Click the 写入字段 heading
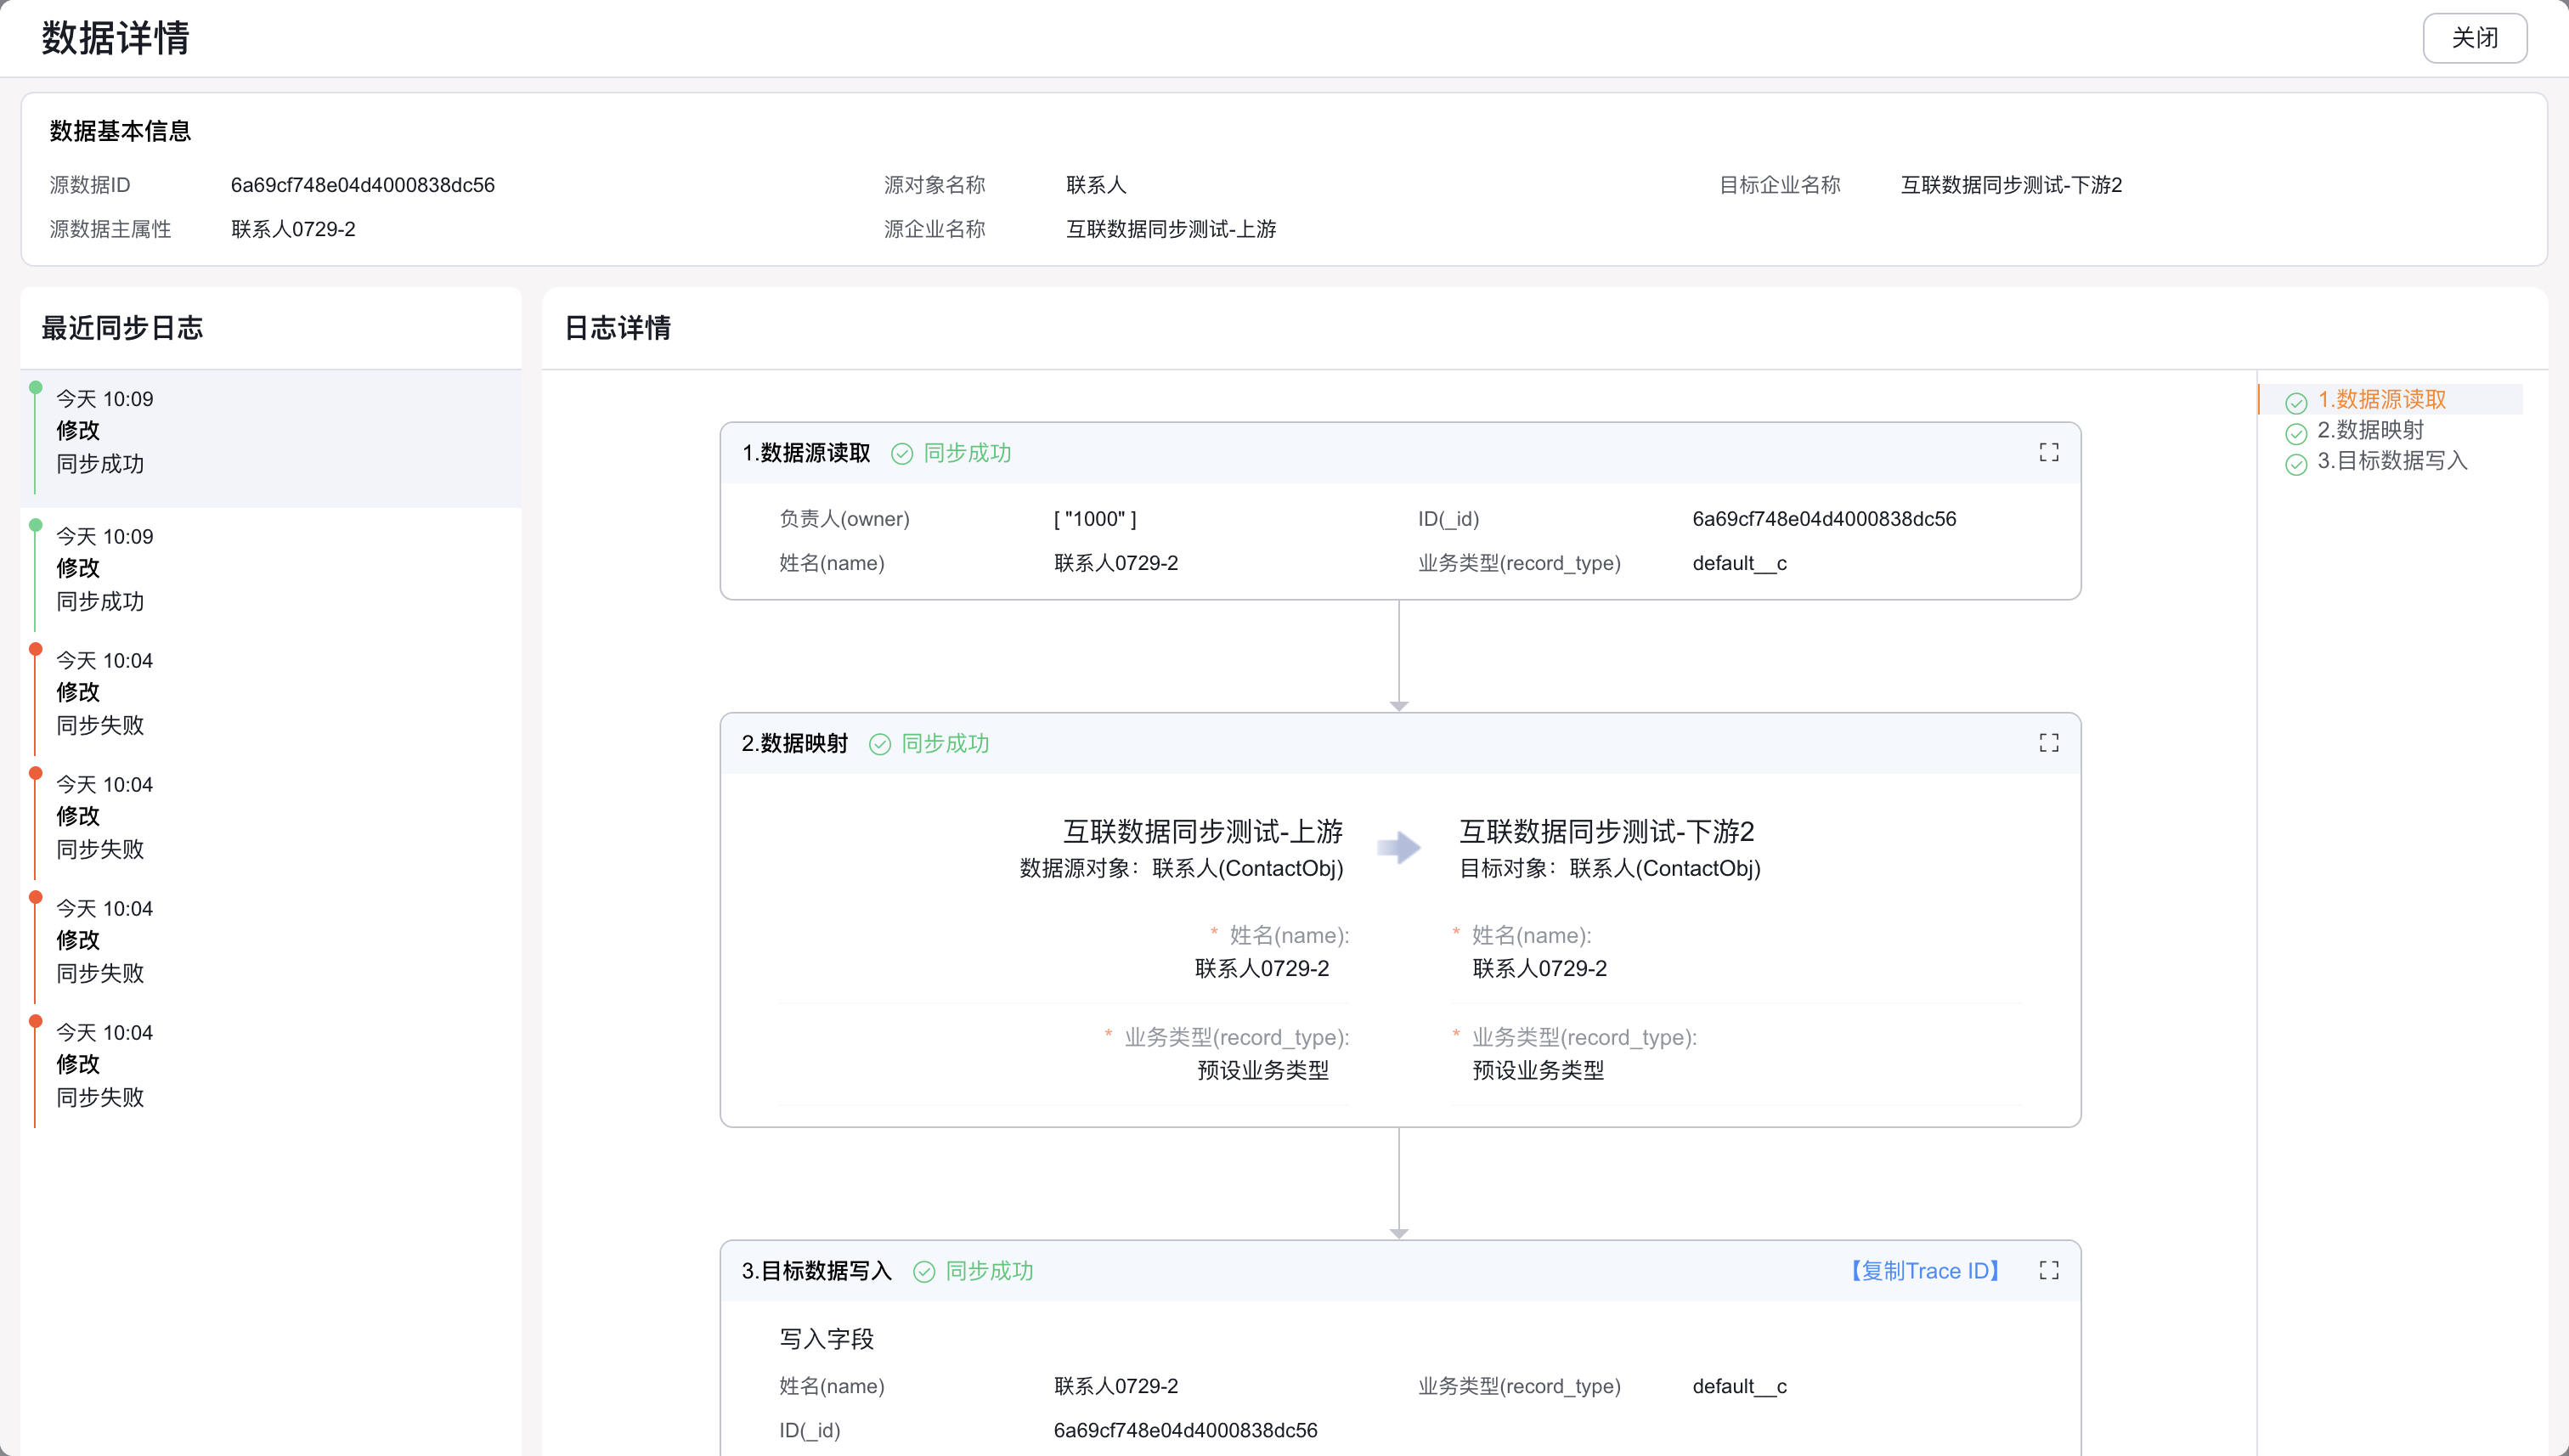The height and width of the screenshot is (1456, 2569). pos(826,1338)
